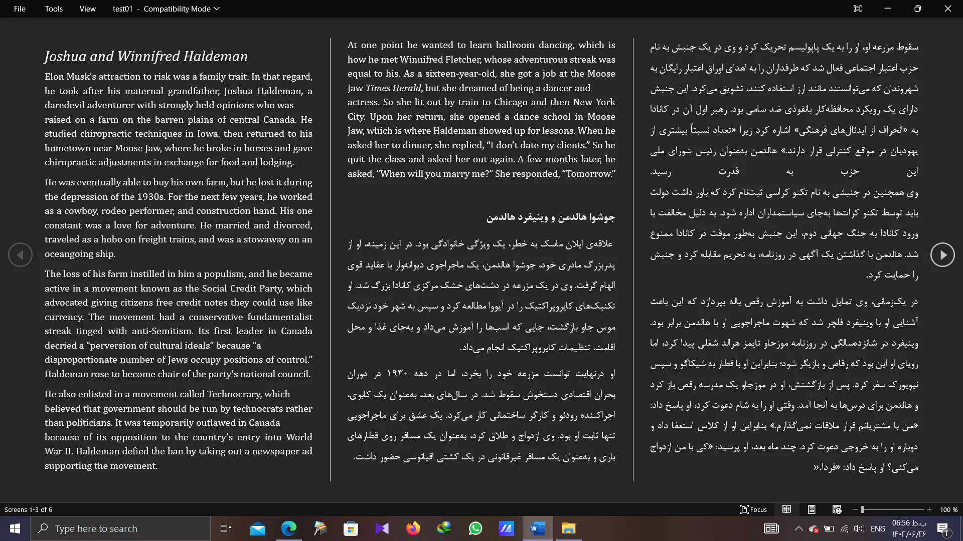Open News and interests tray icon
The height and width of the screenshot is (541, 963).
pyautogui.click(x=771, y=528)
